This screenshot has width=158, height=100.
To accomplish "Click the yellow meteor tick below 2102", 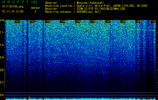I will pos(30,97).
